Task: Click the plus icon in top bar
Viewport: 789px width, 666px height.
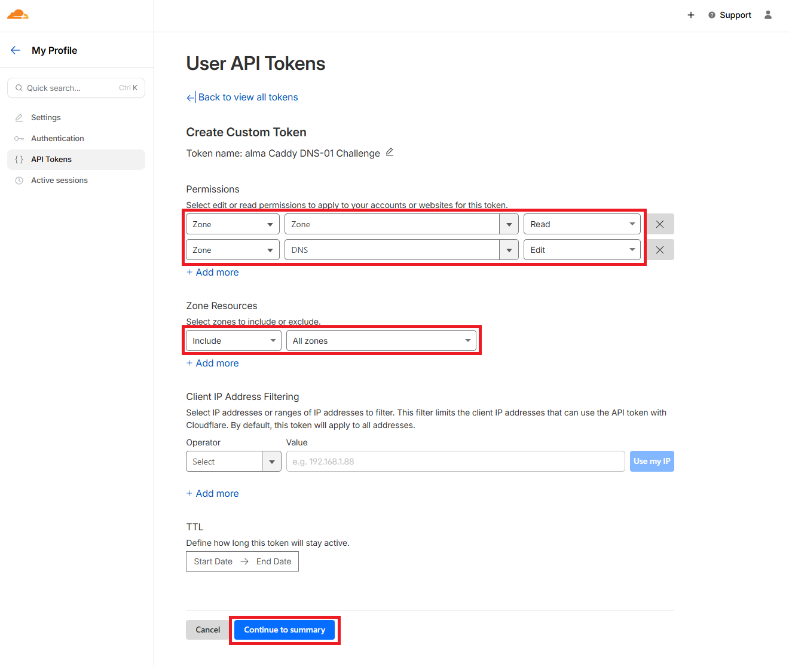Action: [x=691, y=15]
